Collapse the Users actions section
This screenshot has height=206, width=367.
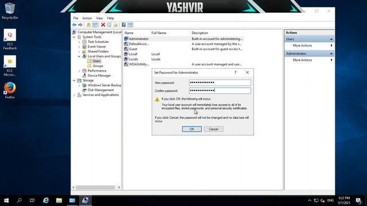pyautogui.click(x=331, y=39)
